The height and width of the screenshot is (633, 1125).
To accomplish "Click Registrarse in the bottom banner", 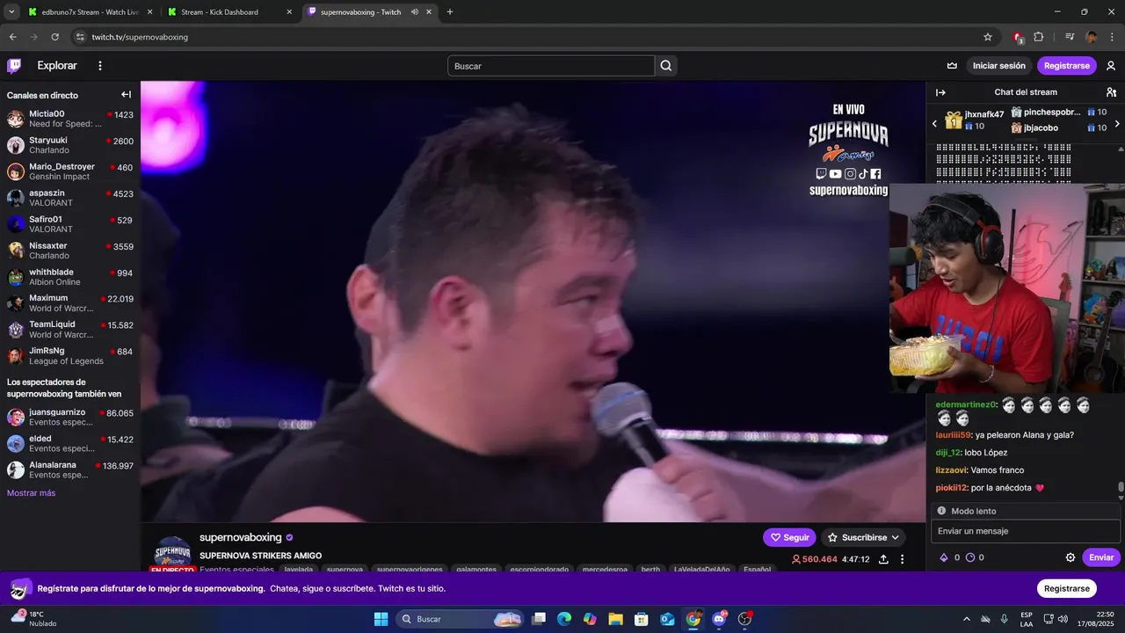I will click(x=1067, y=588).
